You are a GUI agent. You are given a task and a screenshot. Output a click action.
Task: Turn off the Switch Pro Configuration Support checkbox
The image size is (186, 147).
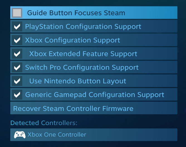pyautogui.click(x=17, y=67)
